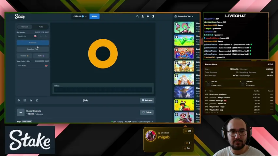
Task: Open the red panda soccer game thumbnail
Action: pos(184,53)
